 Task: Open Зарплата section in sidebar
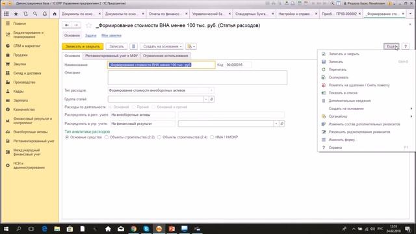[20, 100]
